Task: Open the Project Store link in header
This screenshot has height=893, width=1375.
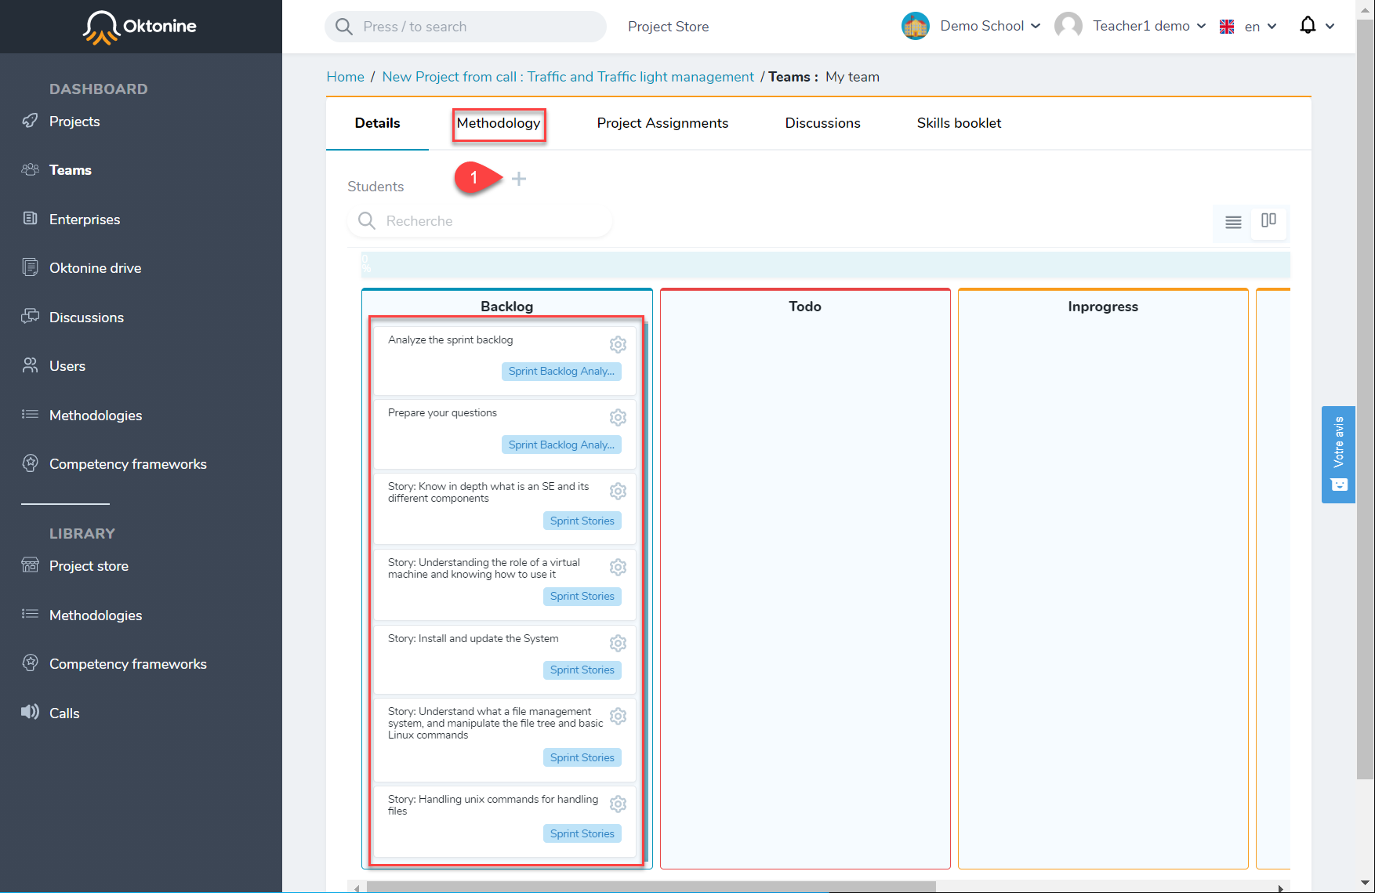Action: (x=668, y=27)
